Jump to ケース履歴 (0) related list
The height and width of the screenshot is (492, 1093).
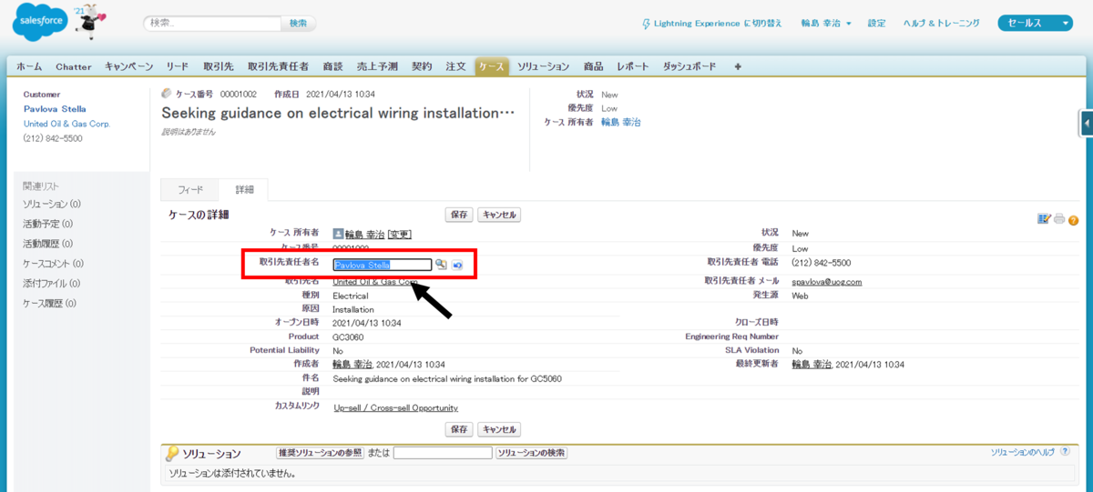click(x=50, y=304)
